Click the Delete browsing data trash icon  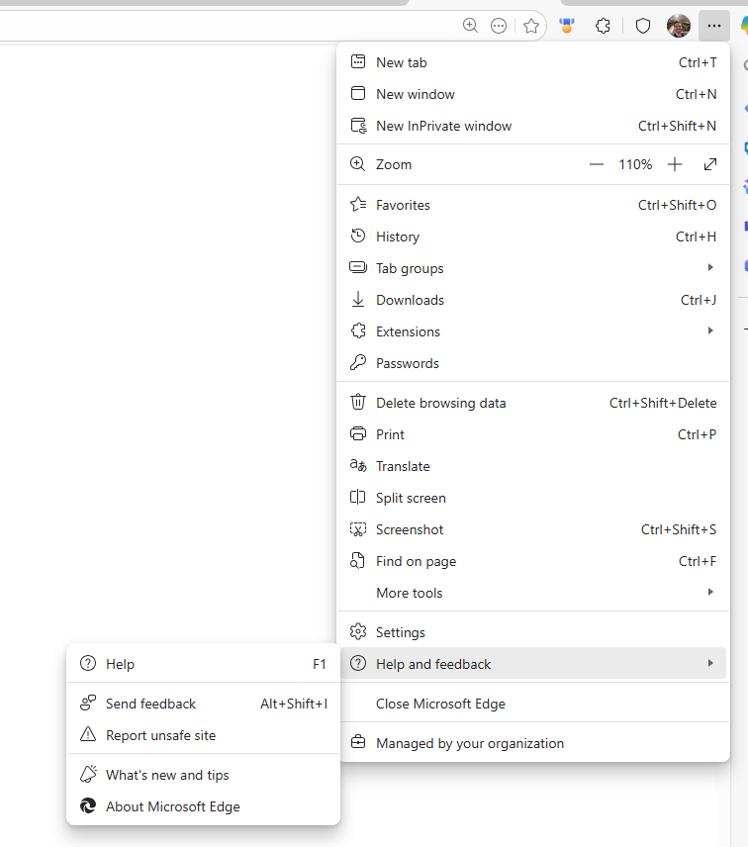[x=358, y=403]
